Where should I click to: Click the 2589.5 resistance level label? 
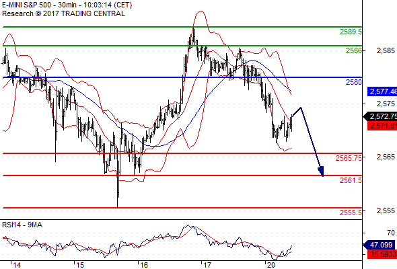tap(351, 32)
